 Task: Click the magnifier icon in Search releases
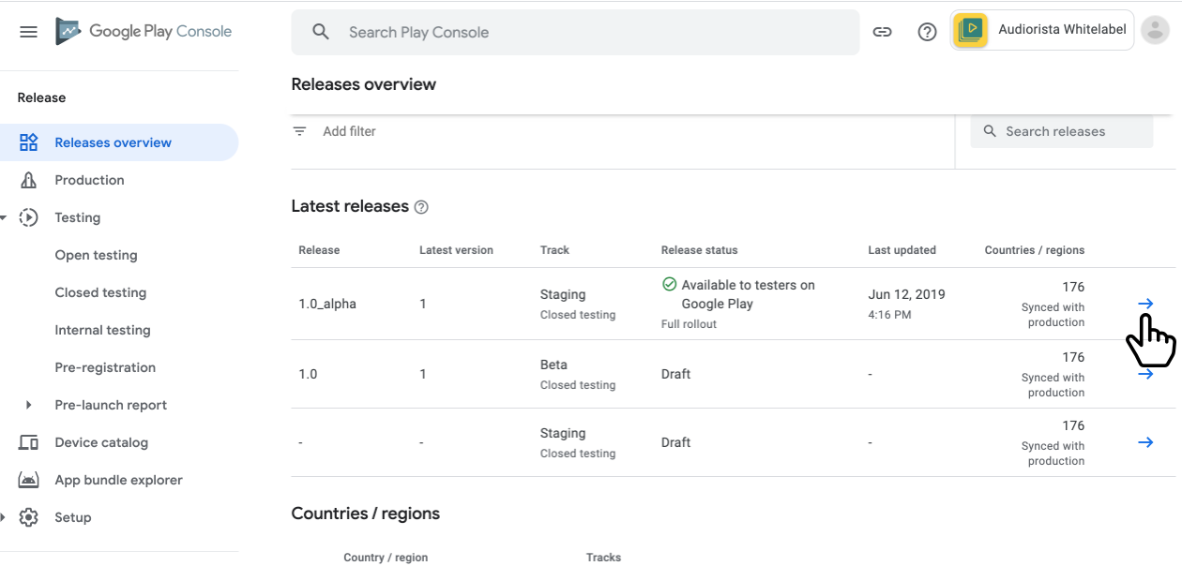click(x=990, y=131)
